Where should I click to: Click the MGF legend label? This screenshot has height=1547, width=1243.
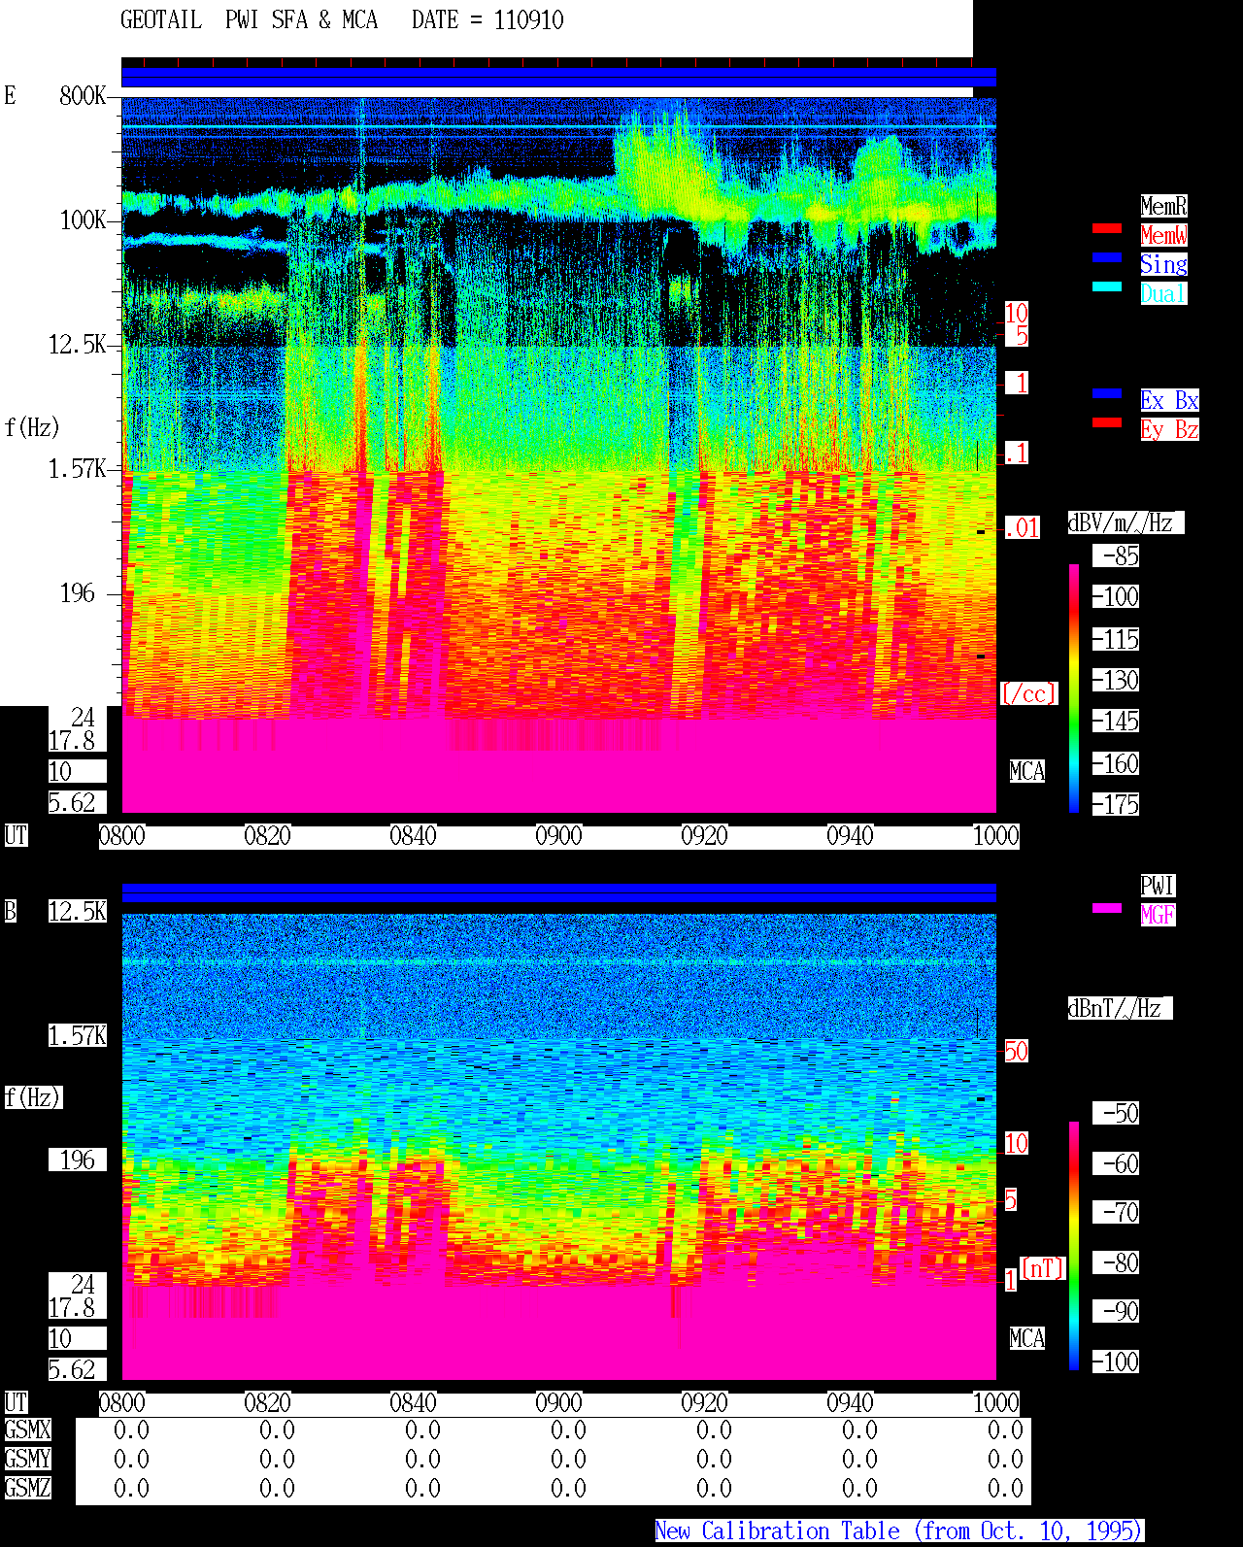point(1158,915)
